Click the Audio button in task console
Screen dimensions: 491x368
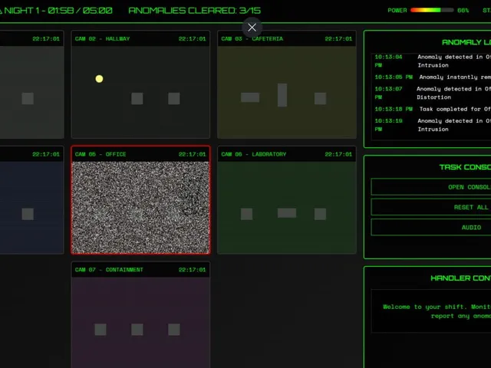pyautogui.click(x=431, y=227)
